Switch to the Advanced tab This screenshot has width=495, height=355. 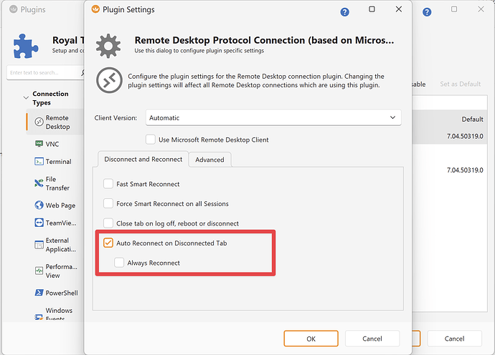(x=209, y=160)
